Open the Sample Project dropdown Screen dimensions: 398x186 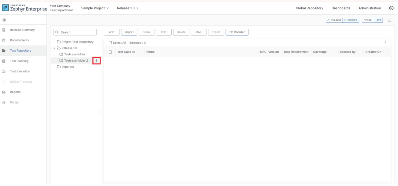(95, 8)
